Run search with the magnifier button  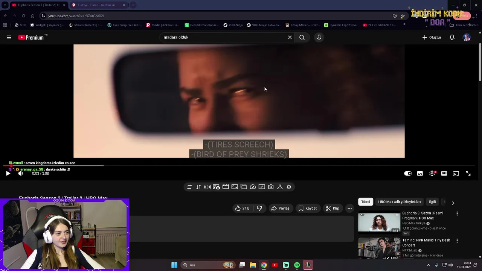point(302,37)
